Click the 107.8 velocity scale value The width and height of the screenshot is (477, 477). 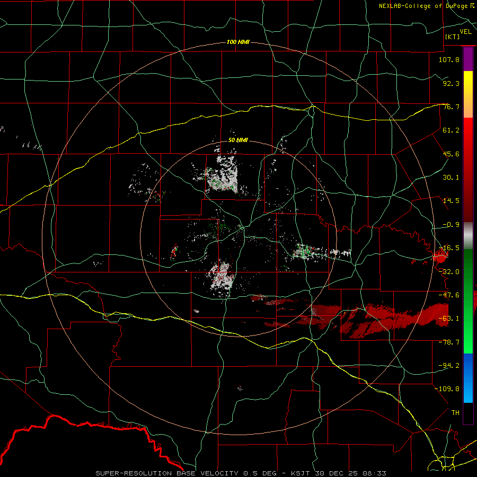[449, 59]
